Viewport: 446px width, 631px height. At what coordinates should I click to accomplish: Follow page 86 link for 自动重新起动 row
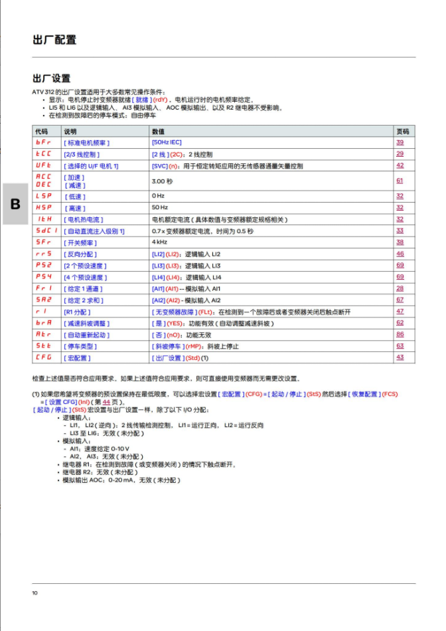point(400,334)
